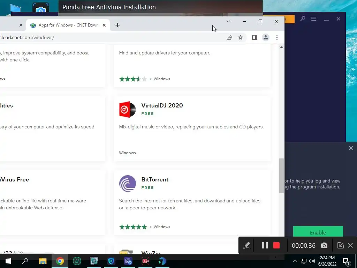Screen dimensions: 357x268
Task: Open File Explorer from taskbar
Action: [x=43, y=261]
